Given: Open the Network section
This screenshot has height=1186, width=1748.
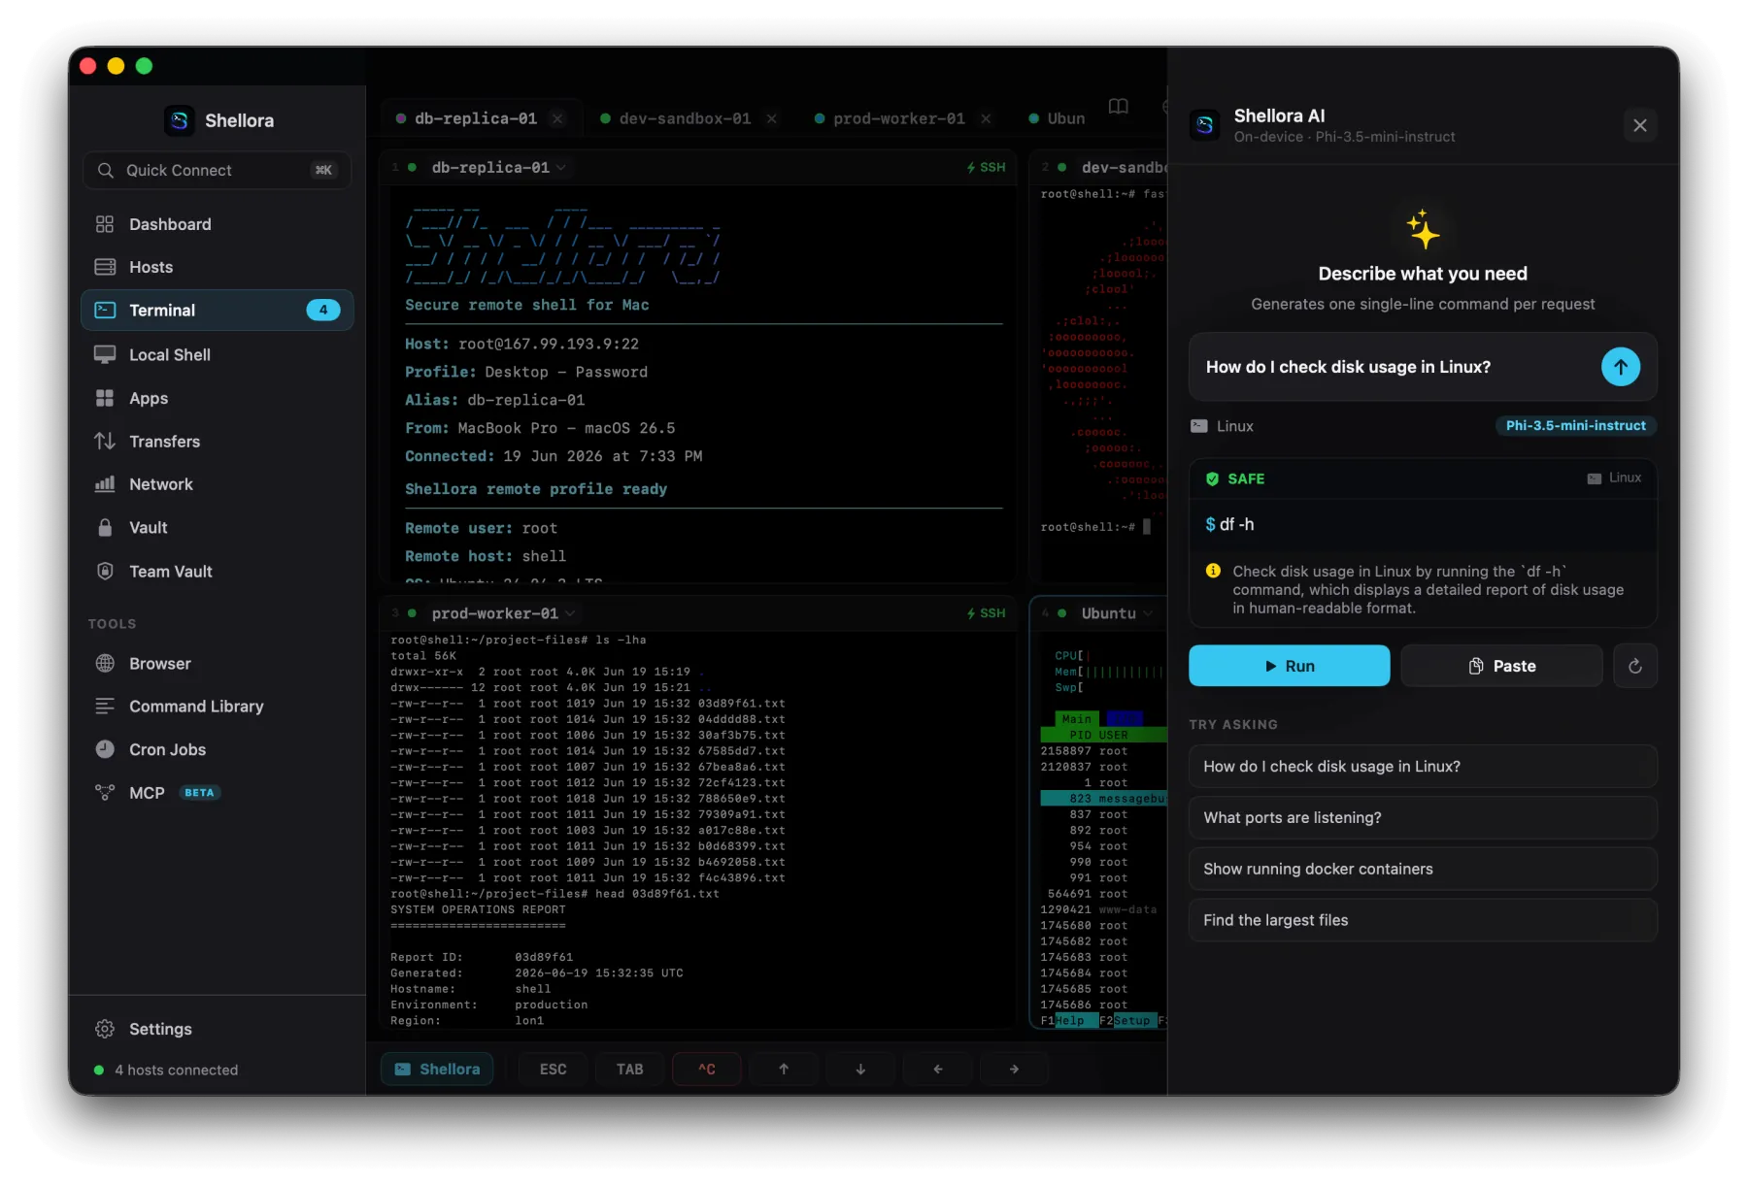Looking at the screenshot, I should (x=217, y=484).
